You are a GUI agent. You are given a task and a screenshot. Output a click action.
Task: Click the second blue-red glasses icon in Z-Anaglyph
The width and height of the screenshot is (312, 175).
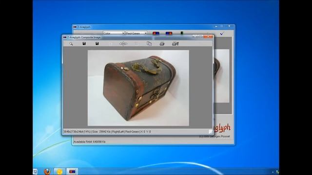tap(169, 33)
